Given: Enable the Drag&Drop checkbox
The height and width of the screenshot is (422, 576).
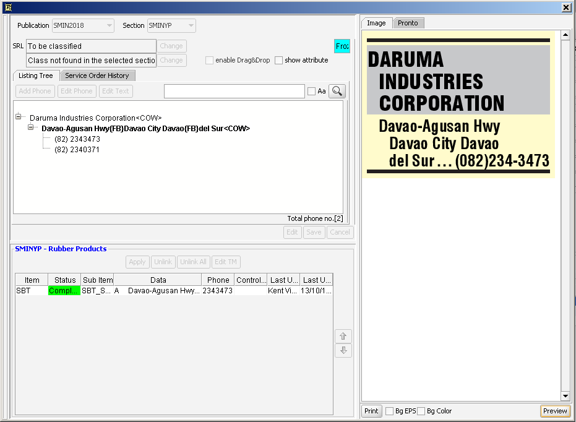Looking at the screenshot, I should click(209, 60).
